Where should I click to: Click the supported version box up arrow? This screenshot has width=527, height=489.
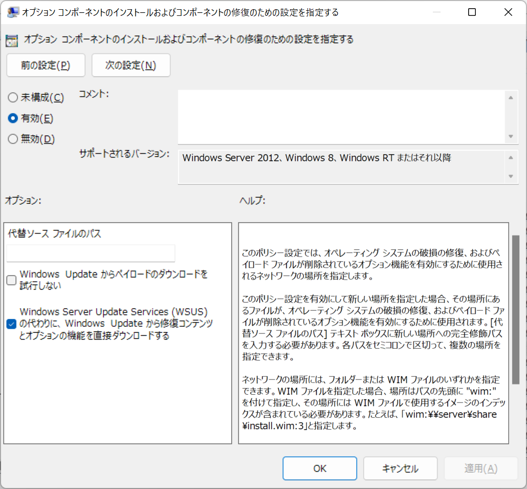511,158
